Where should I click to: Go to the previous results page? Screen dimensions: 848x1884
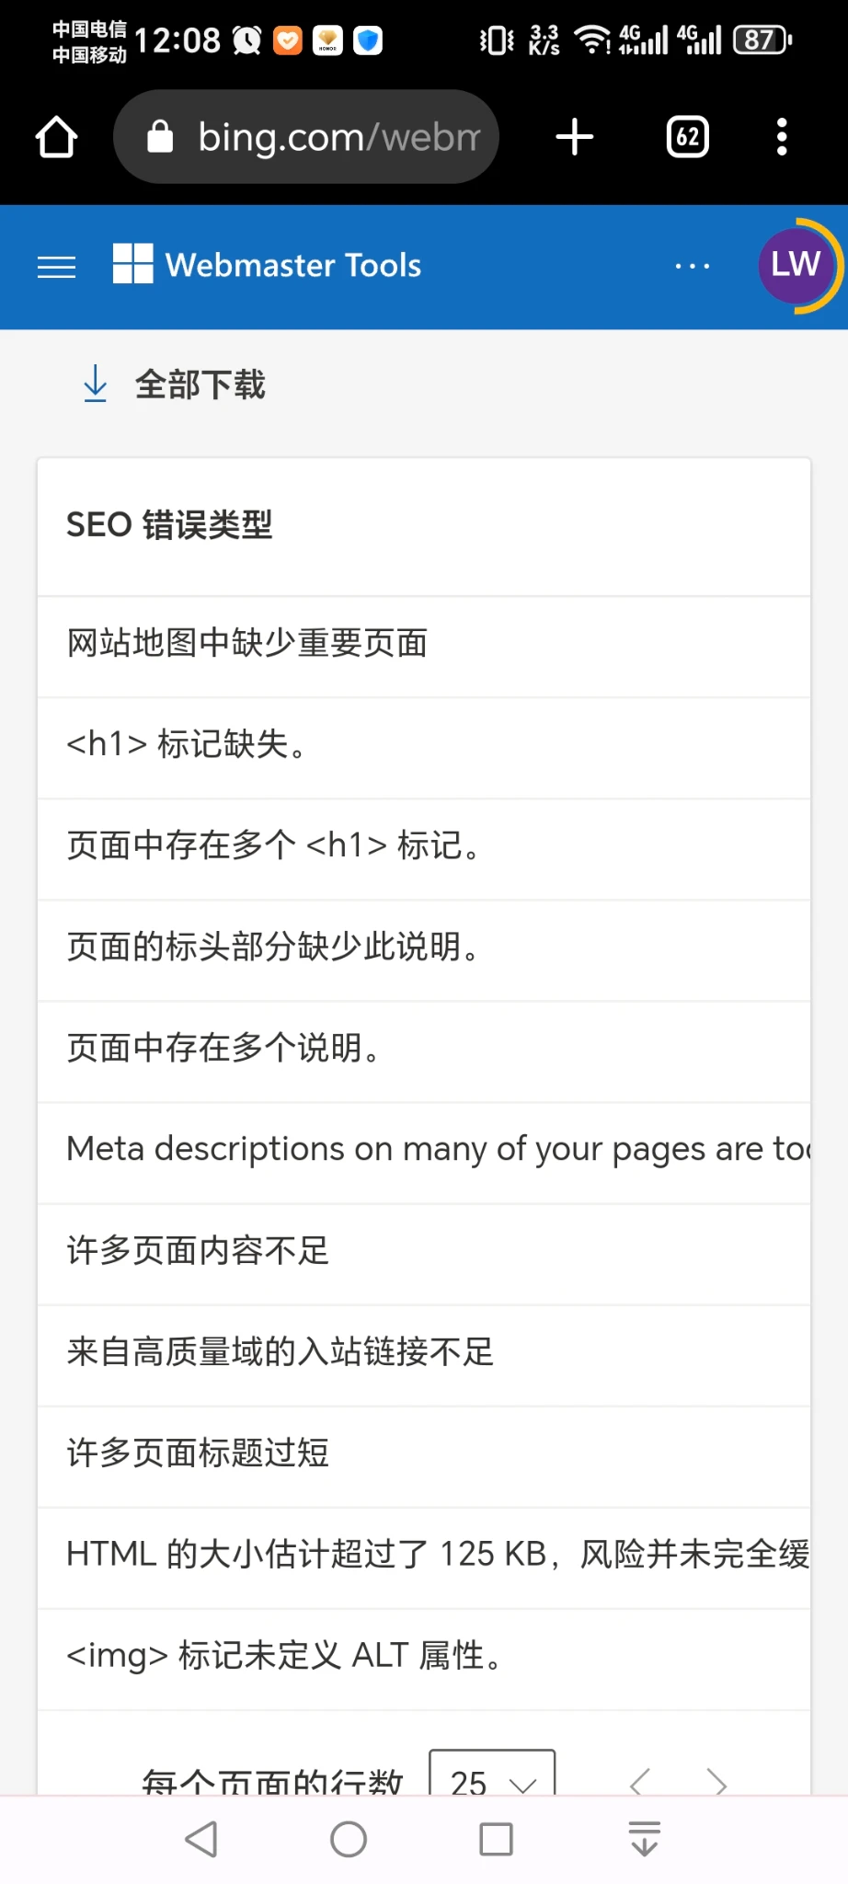(640, 1783)
